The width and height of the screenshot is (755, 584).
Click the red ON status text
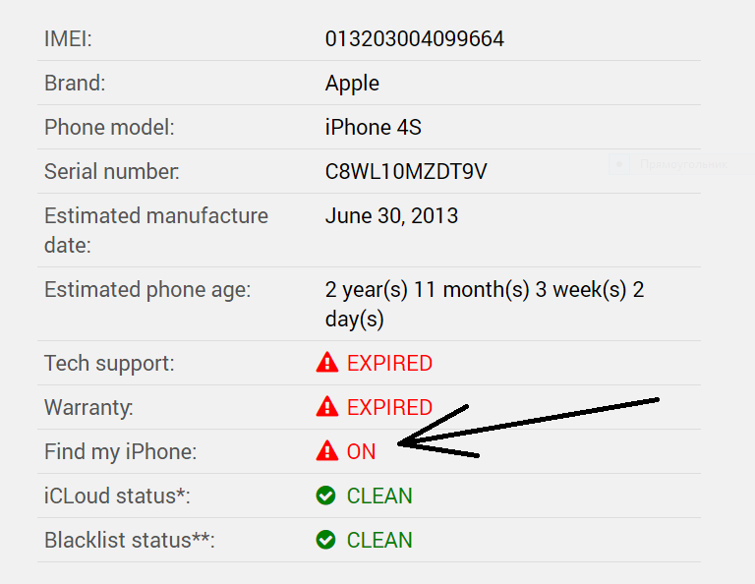click(x=361, y=452)
